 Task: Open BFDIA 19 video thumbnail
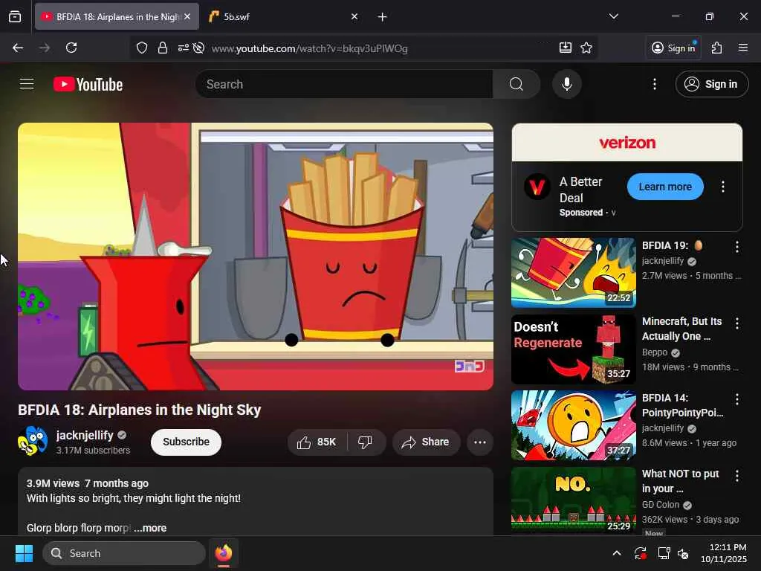(573, 272)
